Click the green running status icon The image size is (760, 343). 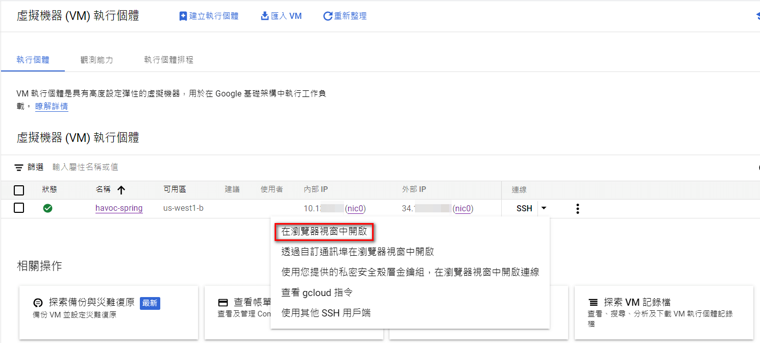47,208
